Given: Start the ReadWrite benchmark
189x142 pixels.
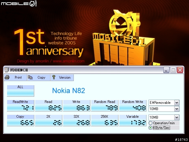Looking at the screenshot, I should coord(20,106).
